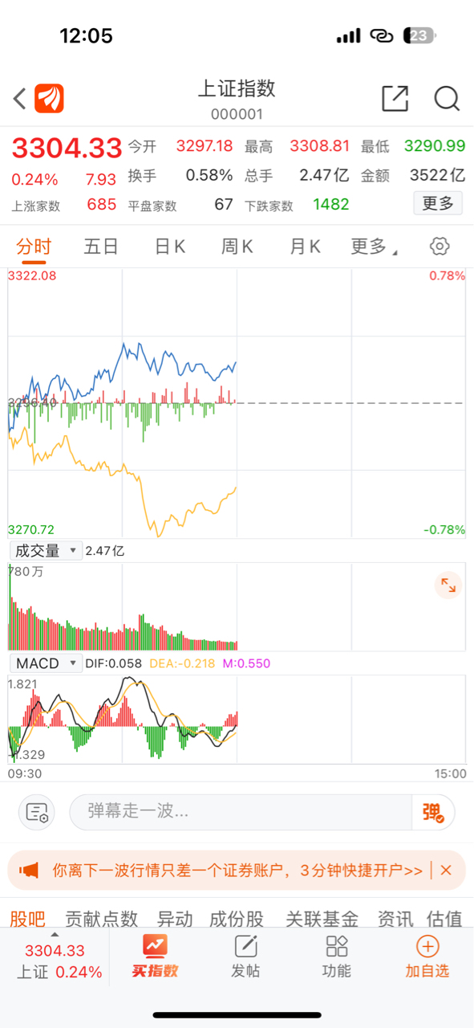Viewport: 474px width, 1028px height.
Task: Open the MACD indicator dropdown
Action: [45, 663]
